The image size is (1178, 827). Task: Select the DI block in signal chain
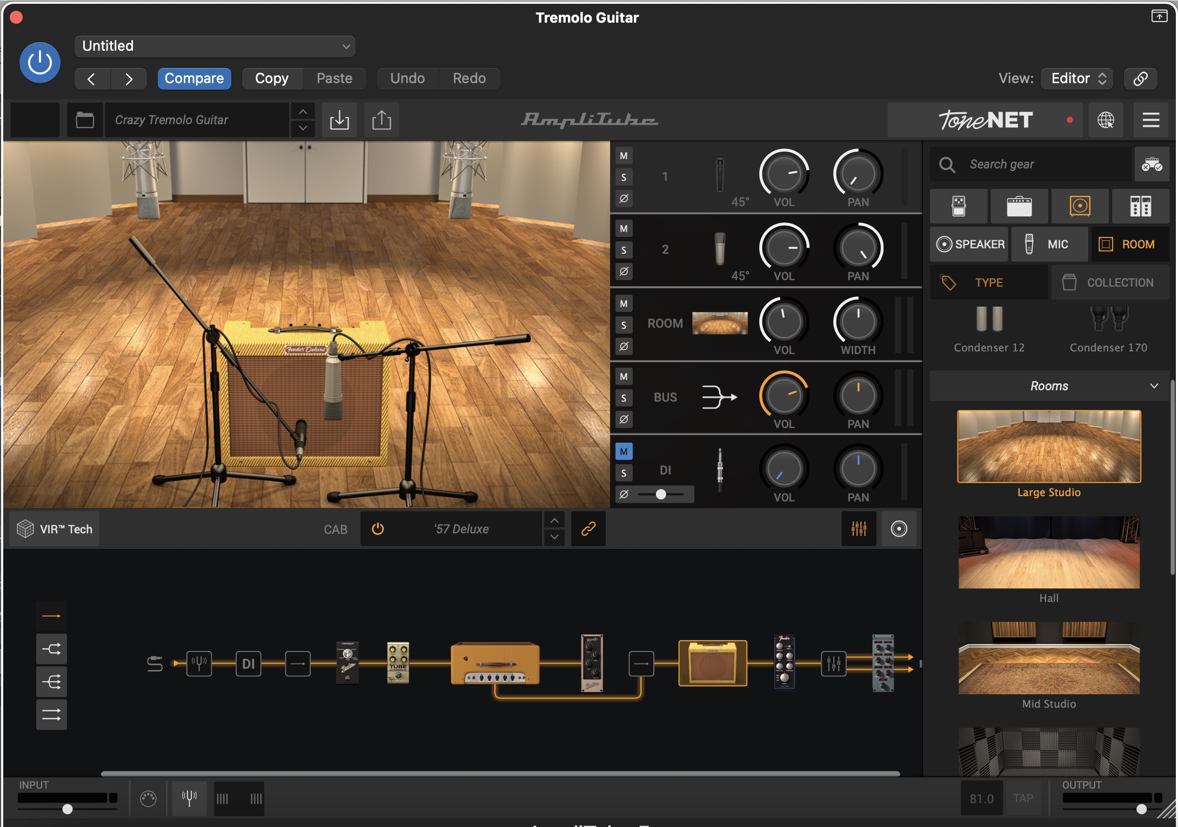point(248,663)
